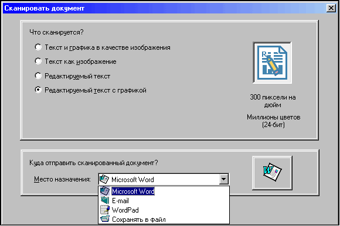This screenshot has width=340, height=226.
Task: Click the "Что сканируется?" heading
Action: (x=56, y=32)
